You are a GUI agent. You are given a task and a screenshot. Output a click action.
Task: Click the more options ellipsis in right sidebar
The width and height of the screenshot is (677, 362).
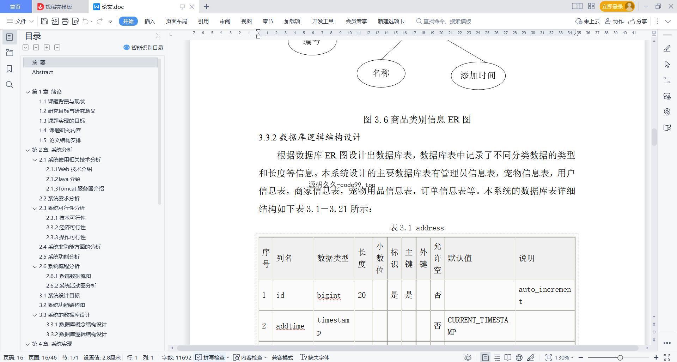(667, 343)
